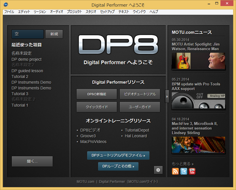This screenshot has width=236, height=190.
Task: Open the セットアップ menu
Action: click(107, 12)
